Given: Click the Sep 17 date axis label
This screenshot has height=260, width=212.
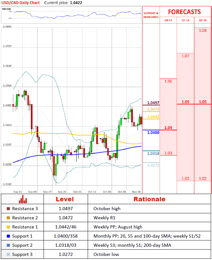Looking at the screenshot, I should [x=47, y=192].
